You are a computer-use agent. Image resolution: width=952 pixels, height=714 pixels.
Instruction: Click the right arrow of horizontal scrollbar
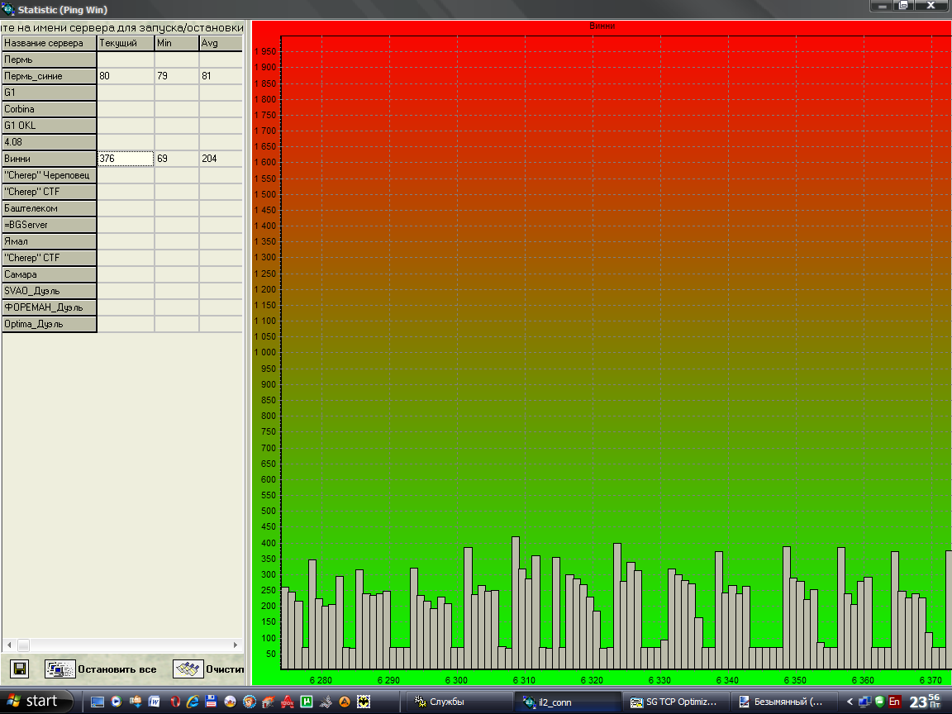(236, 645)
